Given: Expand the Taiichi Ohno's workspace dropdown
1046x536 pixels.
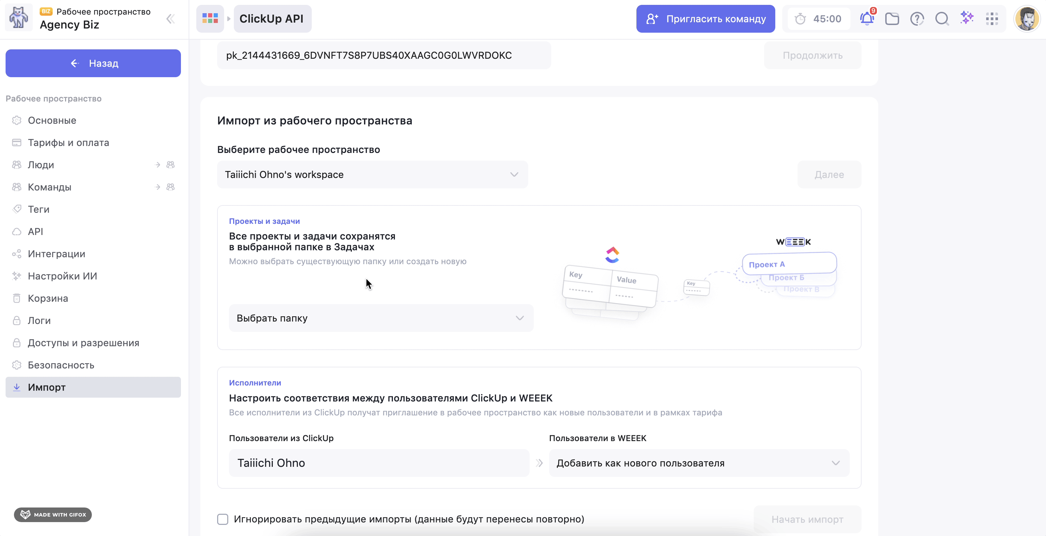Looking at the screenshot, I should coord(372,174).
